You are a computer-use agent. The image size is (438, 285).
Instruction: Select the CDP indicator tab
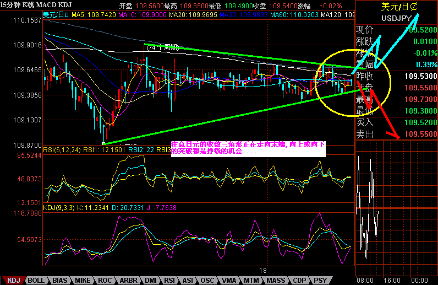pyautogui.click(x=299, y=280)
